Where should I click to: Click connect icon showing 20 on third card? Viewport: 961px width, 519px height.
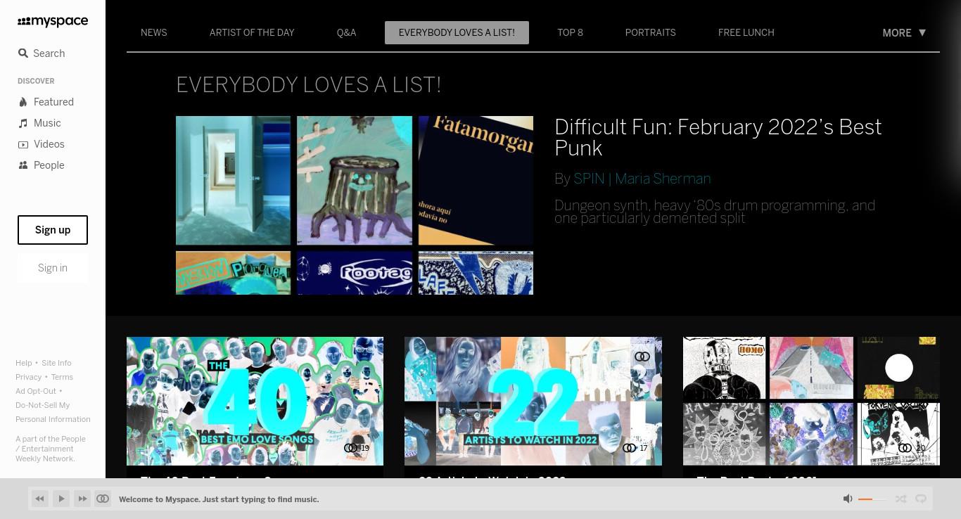[x=905, y=448]
